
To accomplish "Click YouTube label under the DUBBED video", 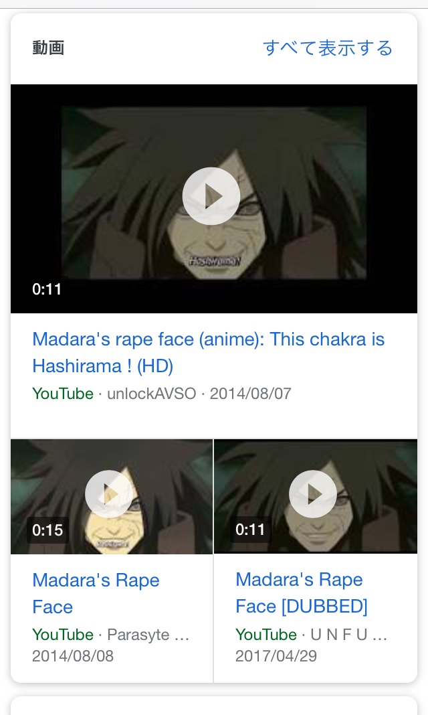I will 266,634.
